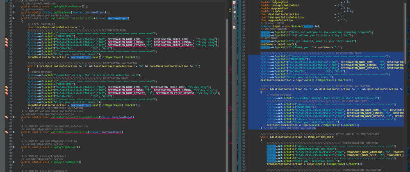Open quick fix marker beside validateUpgradeSelection line 83
Image resolution: width=410 pixels, height=172 pixels.
click(7, 132)
